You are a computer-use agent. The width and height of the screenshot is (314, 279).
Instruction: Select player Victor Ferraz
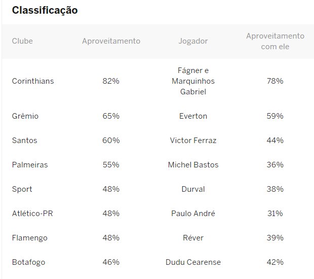click(x=193, y=141)
